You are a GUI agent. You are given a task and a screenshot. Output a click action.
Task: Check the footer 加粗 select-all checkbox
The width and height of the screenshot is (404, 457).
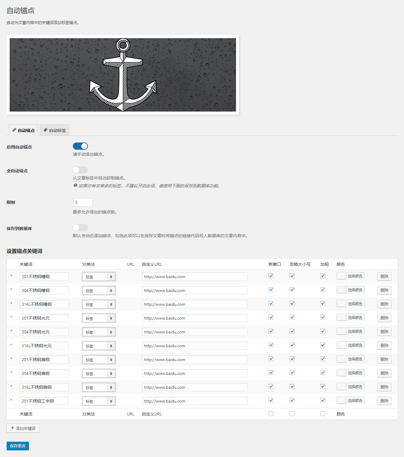point(323,414)
